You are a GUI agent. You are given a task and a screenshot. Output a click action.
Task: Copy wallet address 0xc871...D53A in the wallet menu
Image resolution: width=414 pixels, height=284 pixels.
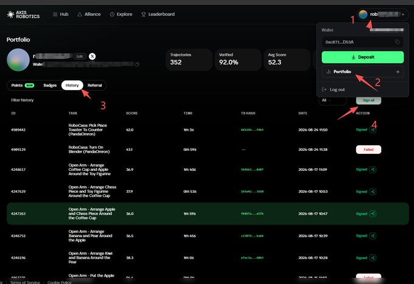(398, 42)
